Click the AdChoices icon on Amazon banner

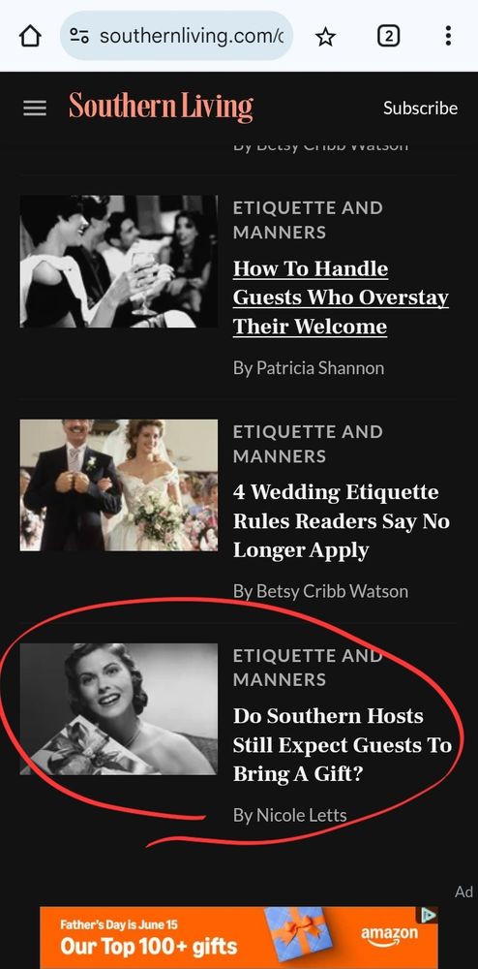[430, 915]
